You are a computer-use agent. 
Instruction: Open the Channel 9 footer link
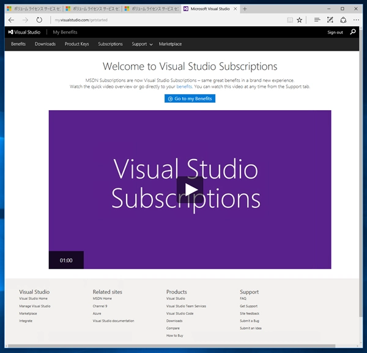(100, 306)
